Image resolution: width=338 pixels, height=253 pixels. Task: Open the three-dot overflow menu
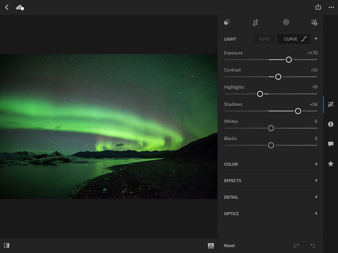pos(331,7)
